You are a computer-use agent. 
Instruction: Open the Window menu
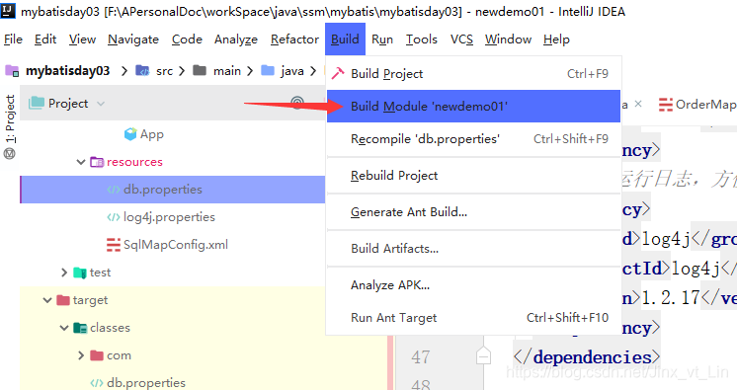pos(508,39)
